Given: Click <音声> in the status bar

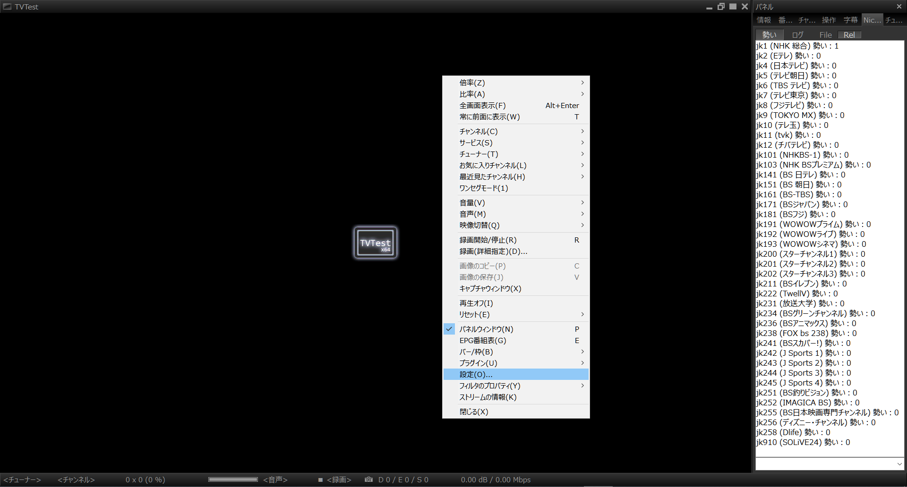Looking at the screenshot, I should (275, 479).
